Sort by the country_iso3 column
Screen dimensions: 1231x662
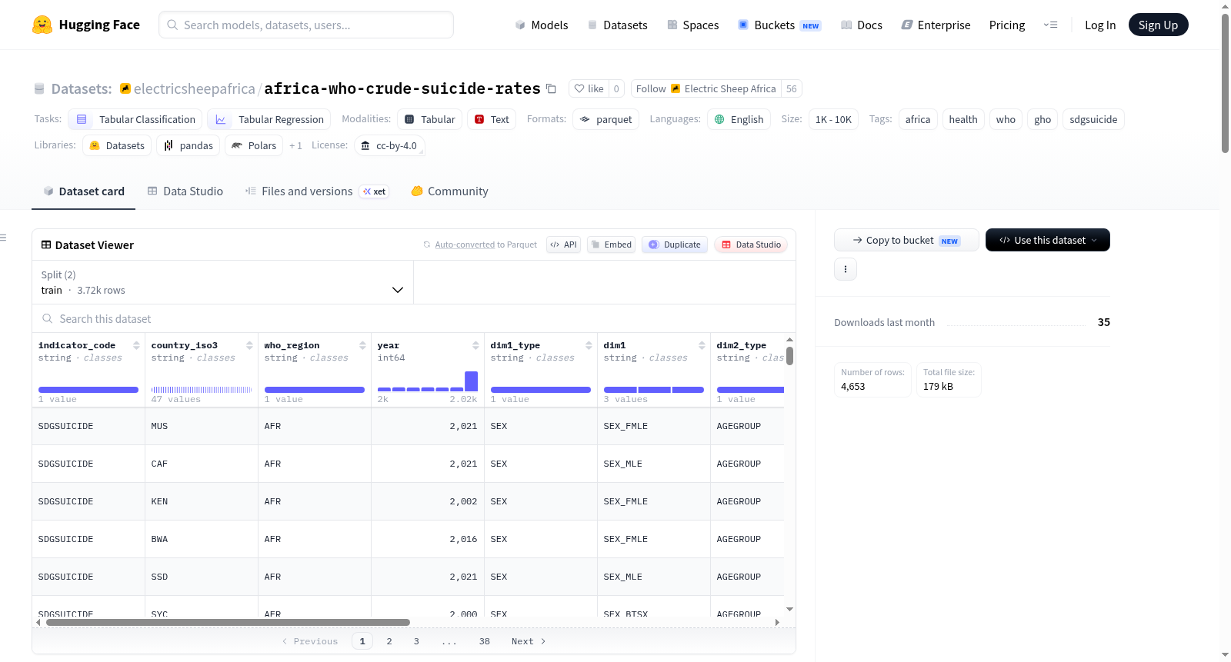(x=249, y=345)
